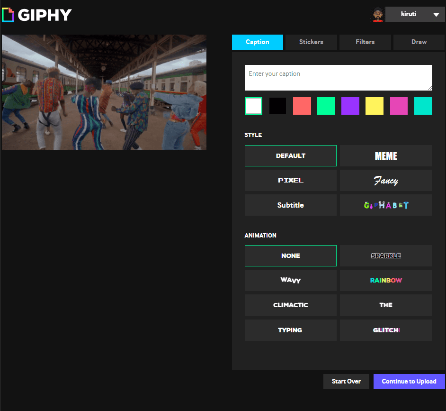446x411 pixels.
Task: Apply the SPARKLE animation
Action: coord(386,256)
